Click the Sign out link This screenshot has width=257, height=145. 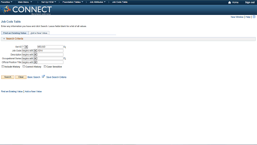click(250, 2)
